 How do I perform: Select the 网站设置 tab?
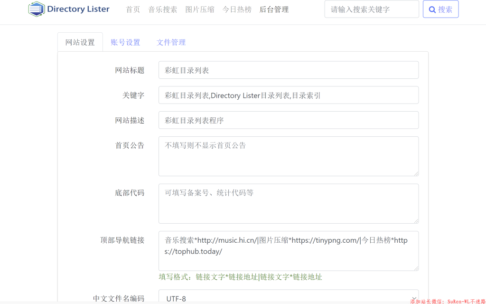pyautogui.click(x=80, y=42)
